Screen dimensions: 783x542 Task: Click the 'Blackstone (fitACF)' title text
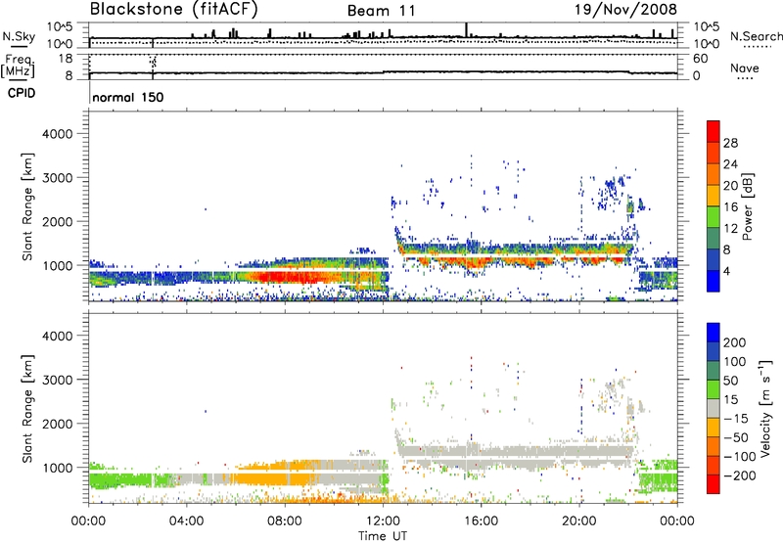174,10
